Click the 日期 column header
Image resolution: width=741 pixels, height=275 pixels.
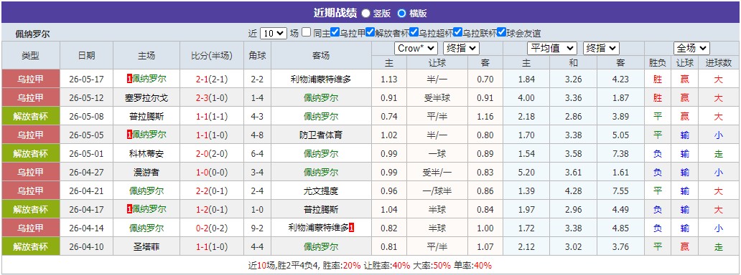tap(86, 56)
